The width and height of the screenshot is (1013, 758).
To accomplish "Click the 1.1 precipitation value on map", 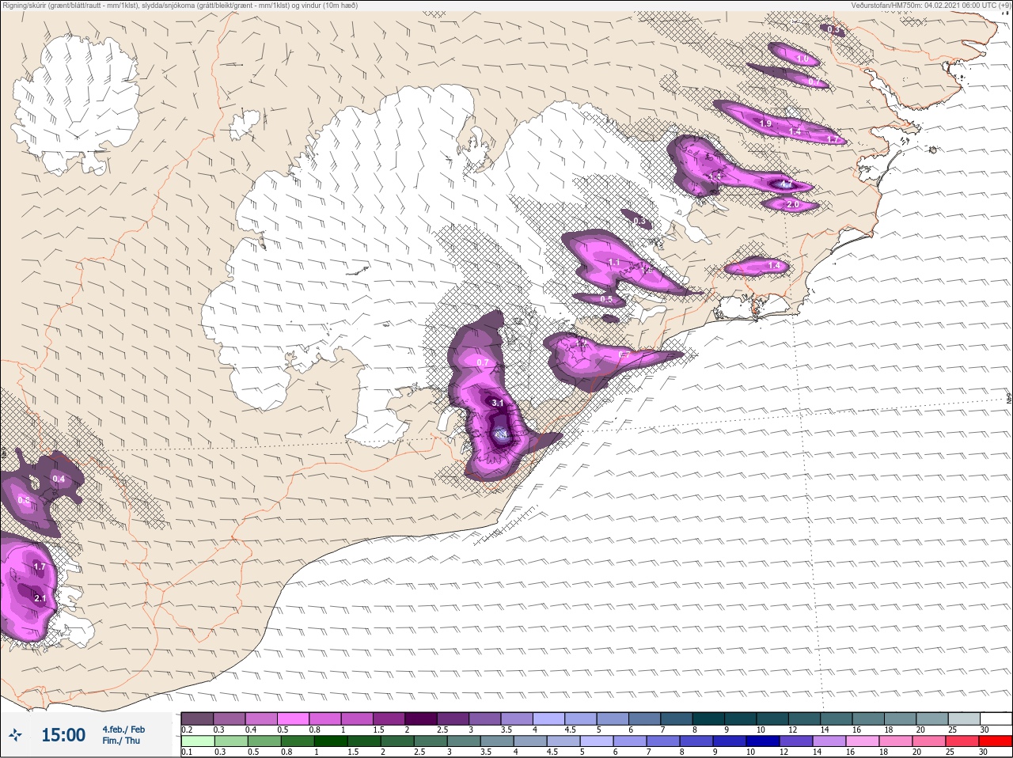I will pyautogui.click(x=614, y=262).
